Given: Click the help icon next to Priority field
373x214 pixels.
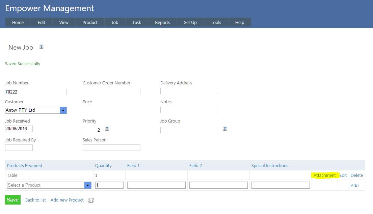Looking at the screenshot, I should click(x=107, y=129).
